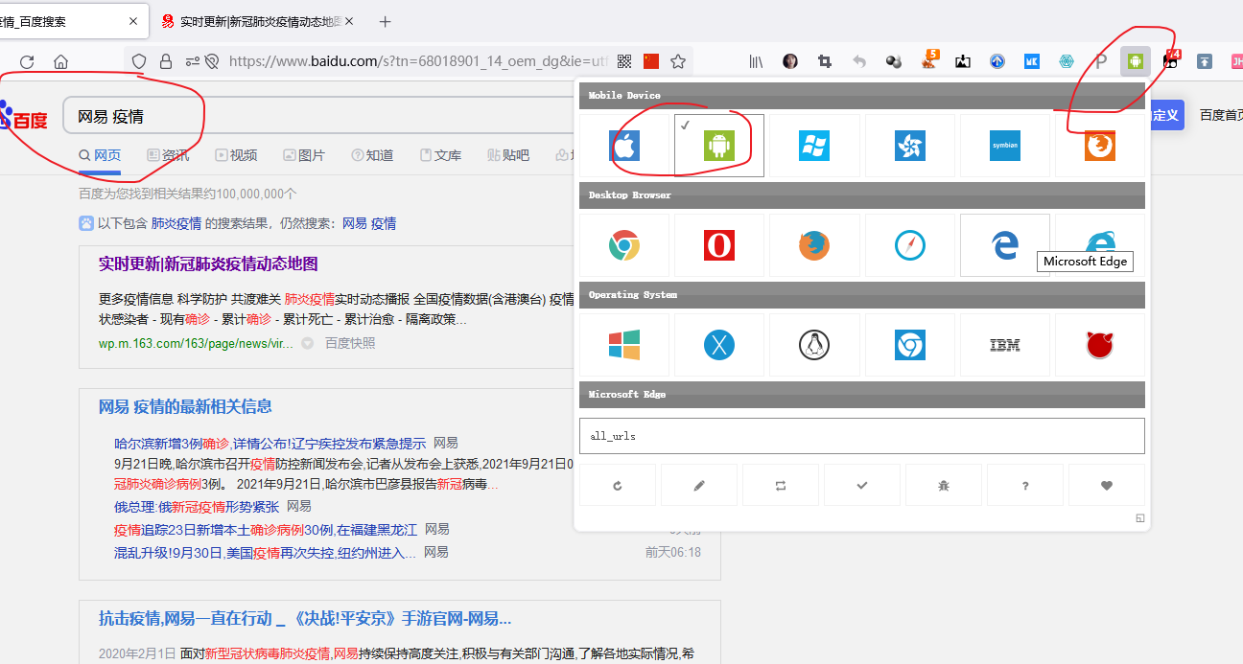Click the heart favorite button in the popup
This screenshot has width=1243, height=664.
point(1107,485)
